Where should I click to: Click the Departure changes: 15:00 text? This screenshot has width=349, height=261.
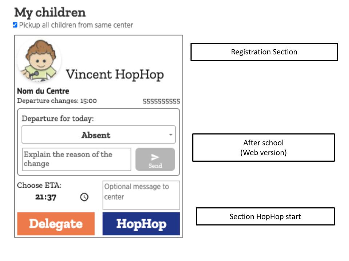[x=57, y=101]
